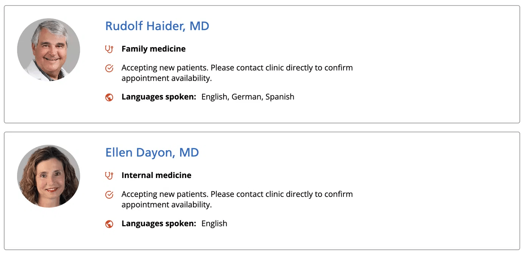This screenshot has height=255, width=524.
Task: Click the stethoscope icon beside Family medicine
Action: tap(109, 49)
